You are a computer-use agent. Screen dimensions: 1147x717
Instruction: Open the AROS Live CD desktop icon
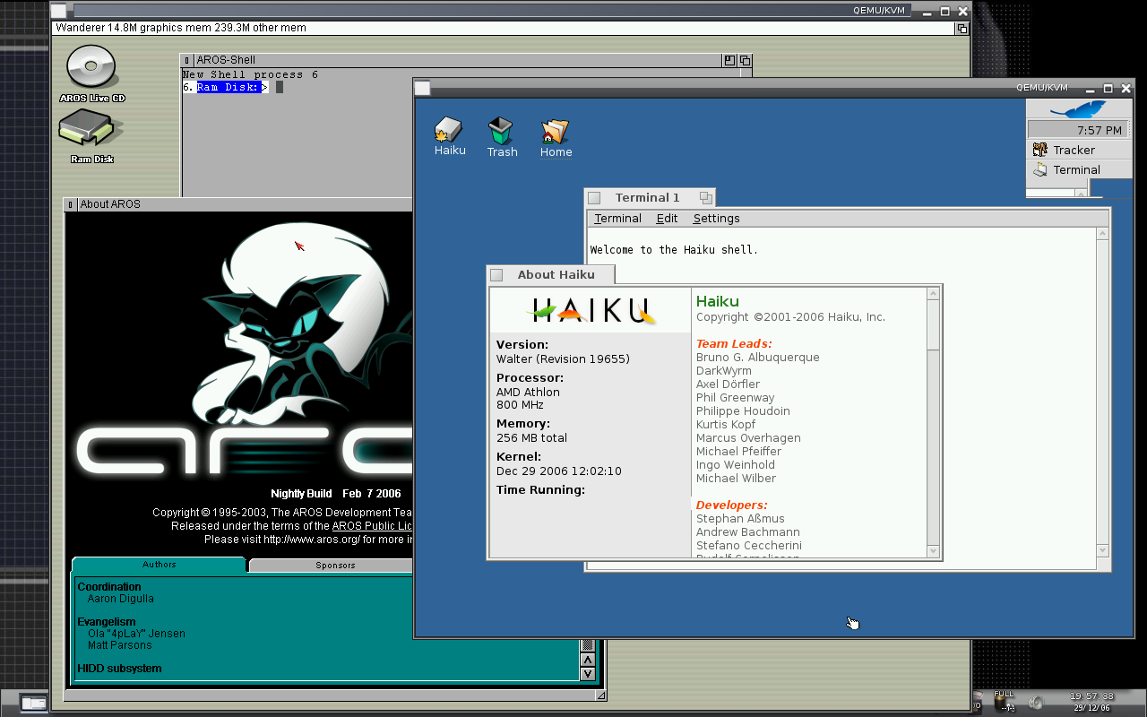(x=91, y=68)
